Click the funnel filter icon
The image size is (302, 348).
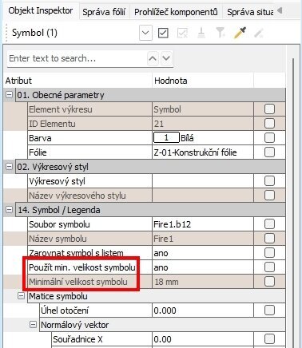pyautogui.click(x=221, y=33)
